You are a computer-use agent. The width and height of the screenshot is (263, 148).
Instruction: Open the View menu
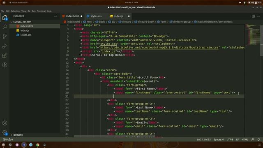point(24,11)
